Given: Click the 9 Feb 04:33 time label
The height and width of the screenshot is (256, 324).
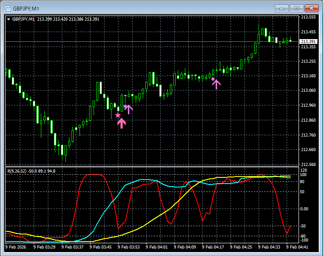Looking at the screenshot, I should pos(269,247).
